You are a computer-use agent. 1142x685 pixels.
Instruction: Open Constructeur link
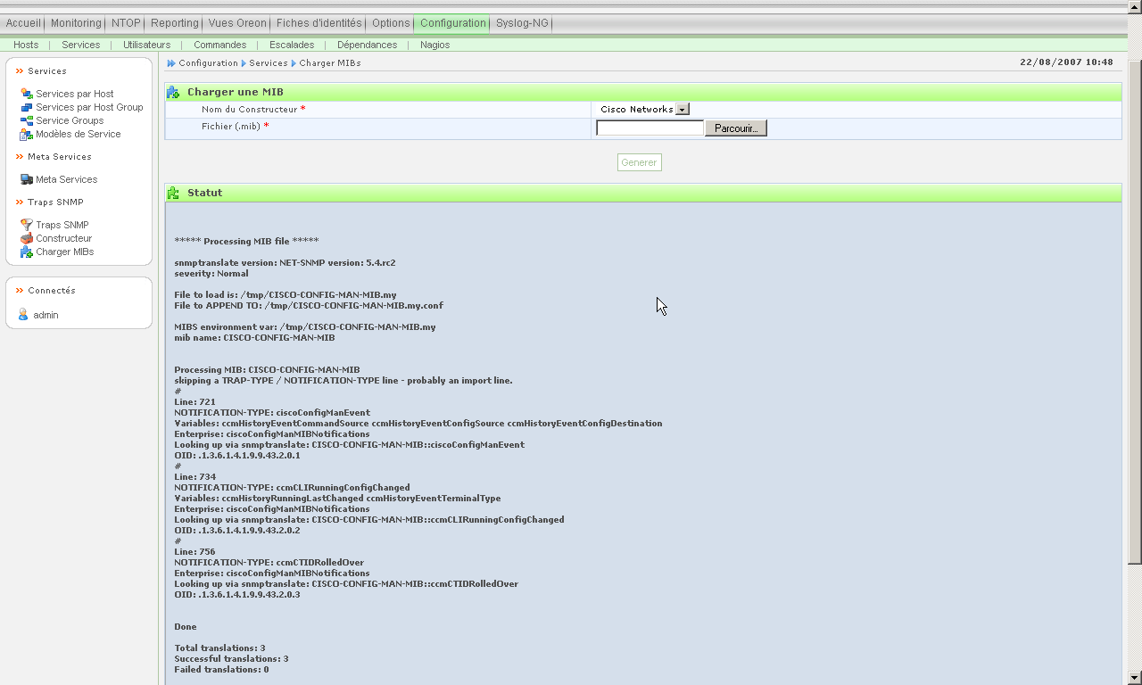point(64,238)
